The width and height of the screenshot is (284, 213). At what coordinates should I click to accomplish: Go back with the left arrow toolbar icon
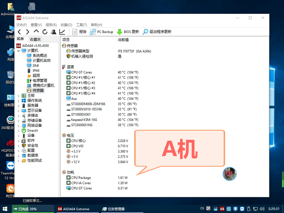(x=20, y=32)
